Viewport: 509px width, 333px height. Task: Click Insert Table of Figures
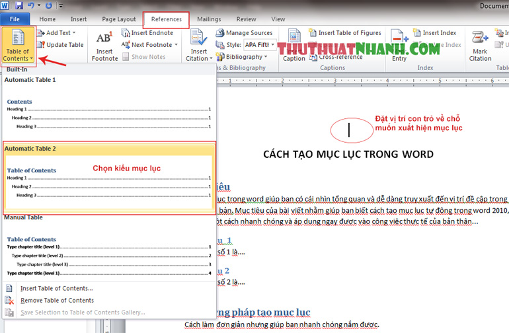tap(345, 33)
